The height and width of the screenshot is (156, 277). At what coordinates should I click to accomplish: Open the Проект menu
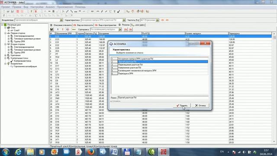6,7
